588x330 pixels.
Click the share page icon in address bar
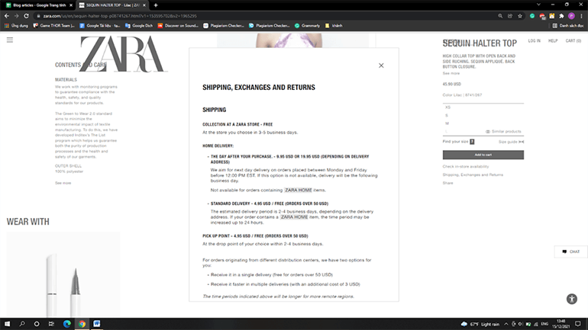coord(510,16)
